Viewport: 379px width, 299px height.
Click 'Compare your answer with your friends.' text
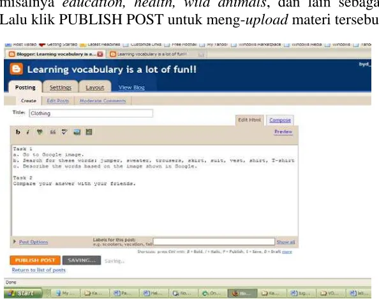tap(75, 183)
